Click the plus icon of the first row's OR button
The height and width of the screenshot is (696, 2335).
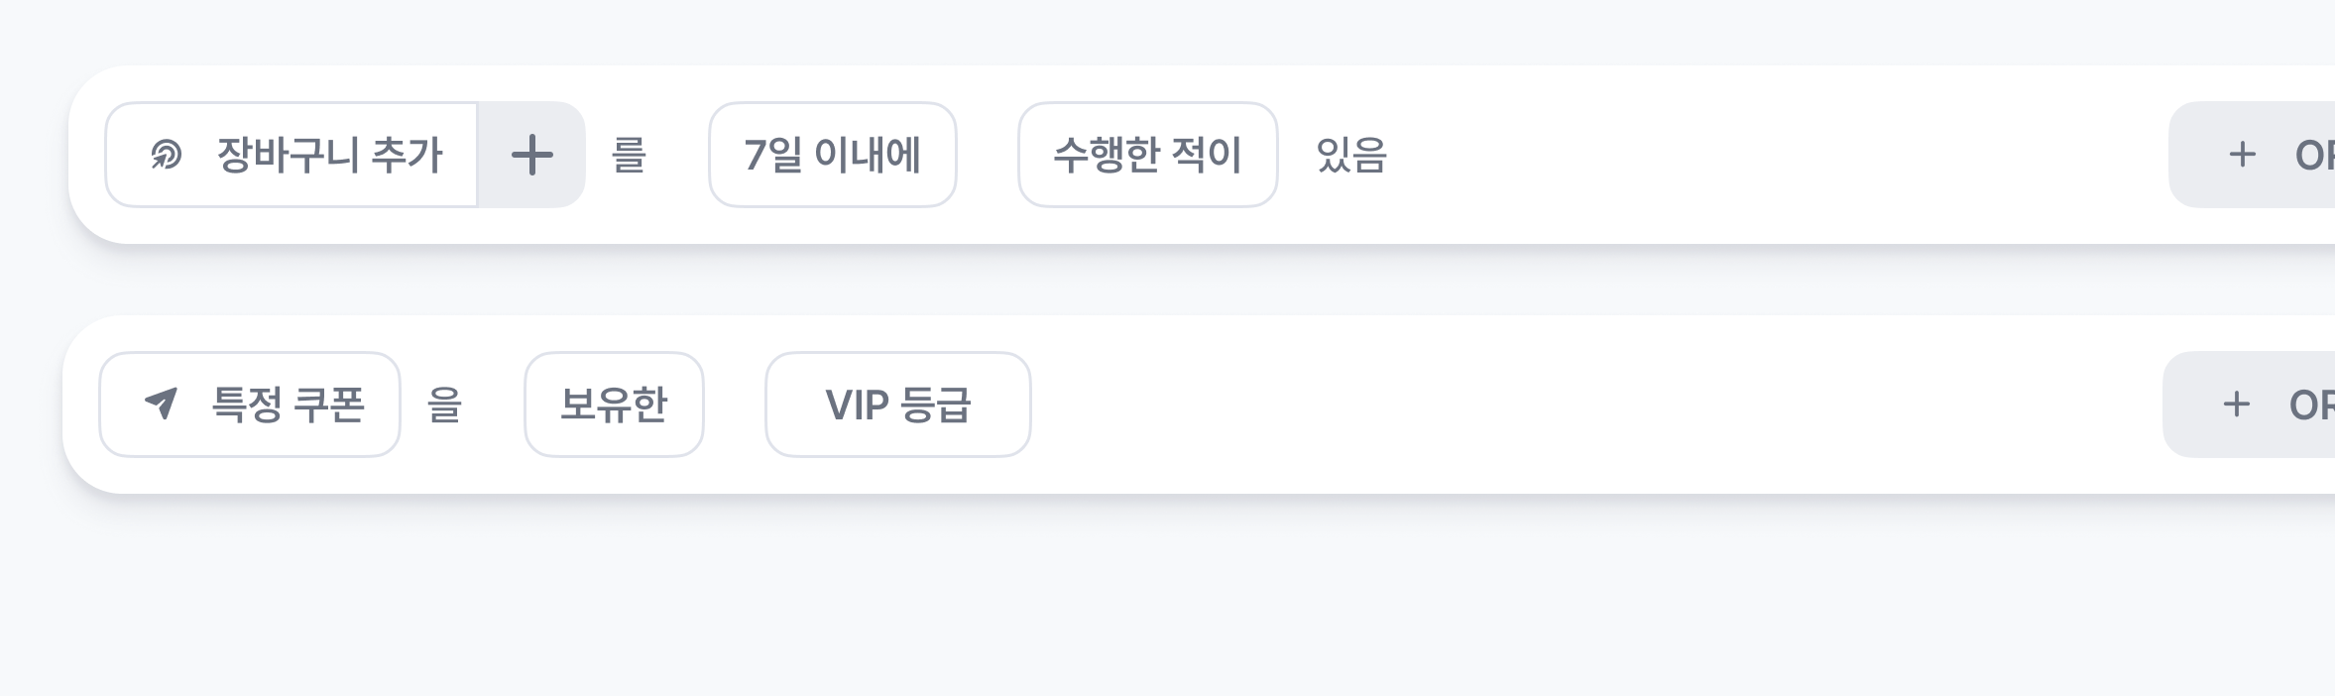point(2242,155)
